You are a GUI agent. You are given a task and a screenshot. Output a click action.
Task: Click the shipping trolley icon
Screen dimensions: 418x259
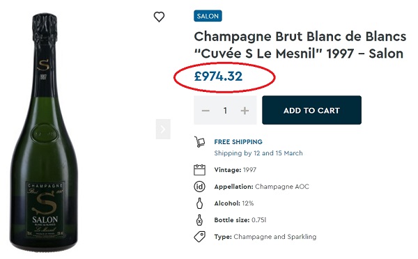tap(199, 142)
